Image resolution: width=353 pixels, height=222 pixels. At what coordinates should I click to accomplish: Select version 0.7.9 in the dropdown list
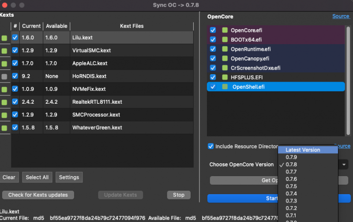pyautogui.click(x=291, y=157)
